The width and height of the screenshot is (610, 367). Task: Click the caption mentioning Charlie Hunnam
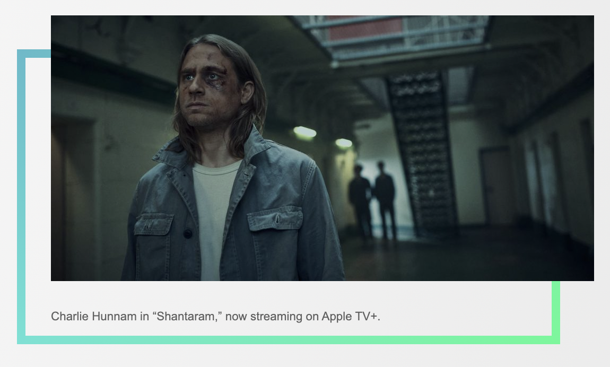215,317
